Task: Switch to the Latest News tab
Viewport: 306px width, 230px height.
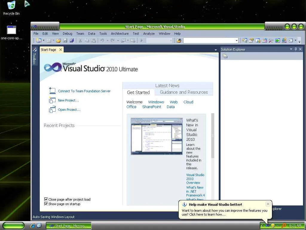Action: [x=167, y=86]
